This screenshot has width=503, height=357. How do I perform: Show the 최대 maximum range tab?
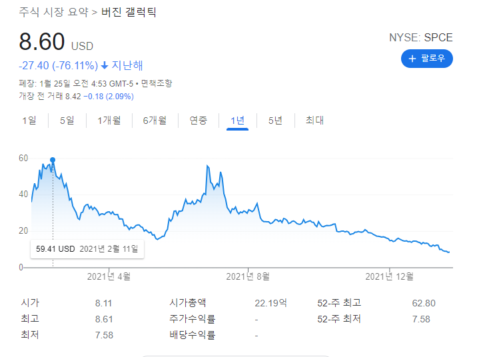tap(314, 121)
